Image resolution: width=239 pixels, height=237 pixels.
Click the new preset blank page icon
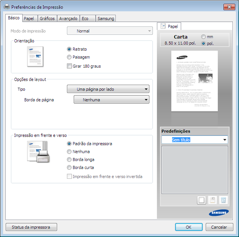click(201, 200)
